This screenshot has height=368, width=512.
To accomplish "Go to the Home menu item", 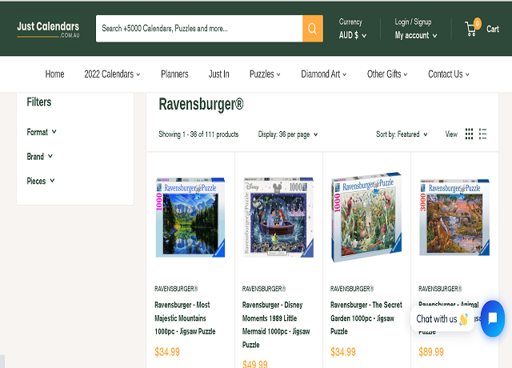I will point(54,74).
